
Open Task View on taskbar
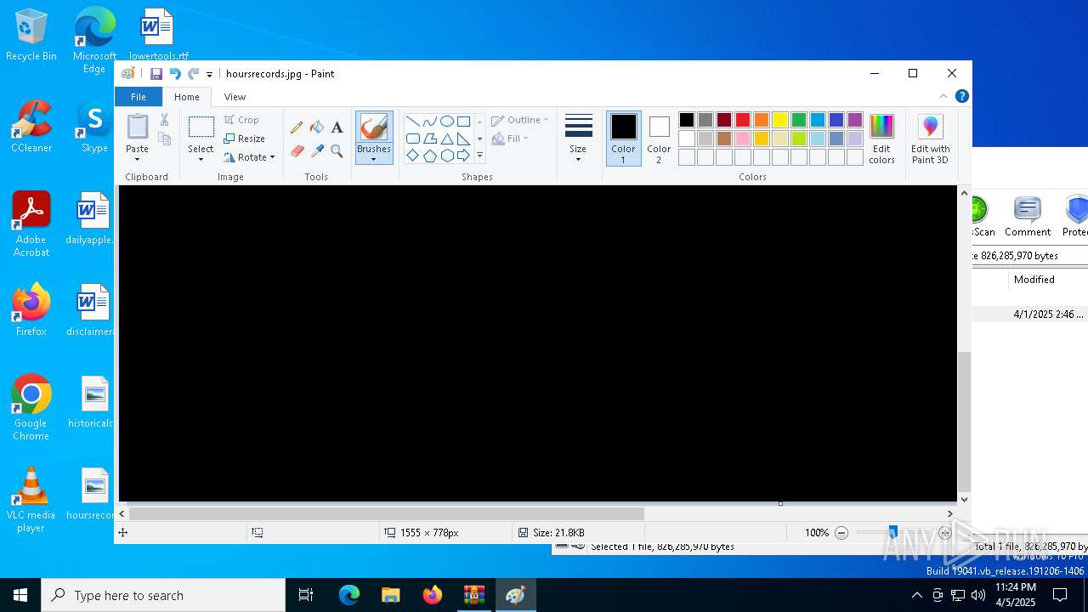pos(306,595)
